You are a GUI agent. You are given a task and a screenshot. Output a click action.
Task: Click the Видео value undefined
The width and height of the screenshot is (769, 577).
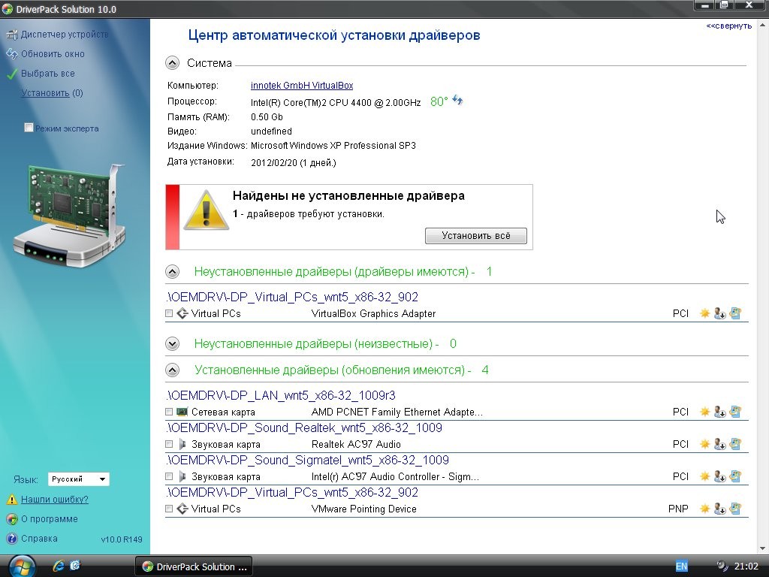coord(271,131)
